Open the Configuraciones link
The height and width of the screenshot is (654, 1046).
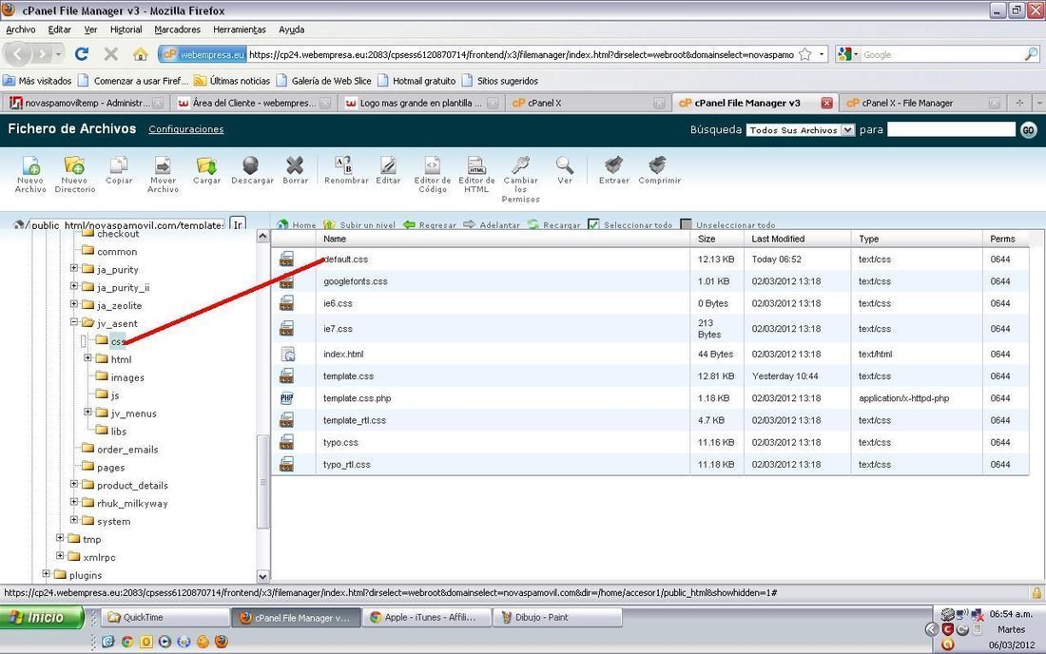(x=186, y=129)
